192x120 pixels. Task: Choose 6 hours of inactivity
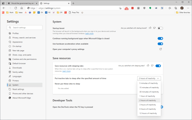click(149, 109)
